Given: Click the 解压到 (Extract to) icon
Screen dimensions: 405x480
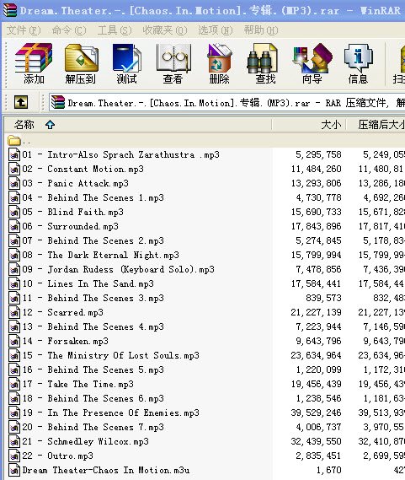Looking at the screenshot, I should (x=81, y=63).
